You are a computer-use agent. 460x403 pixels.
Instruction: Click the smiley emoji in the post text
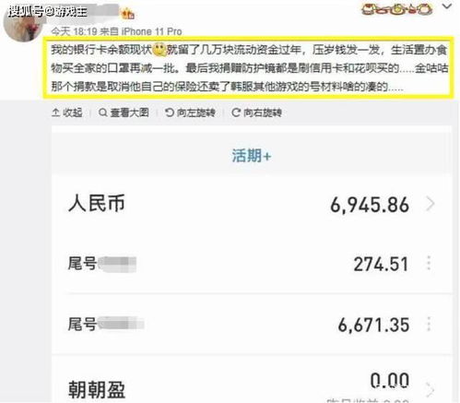[x=159, y=50]
